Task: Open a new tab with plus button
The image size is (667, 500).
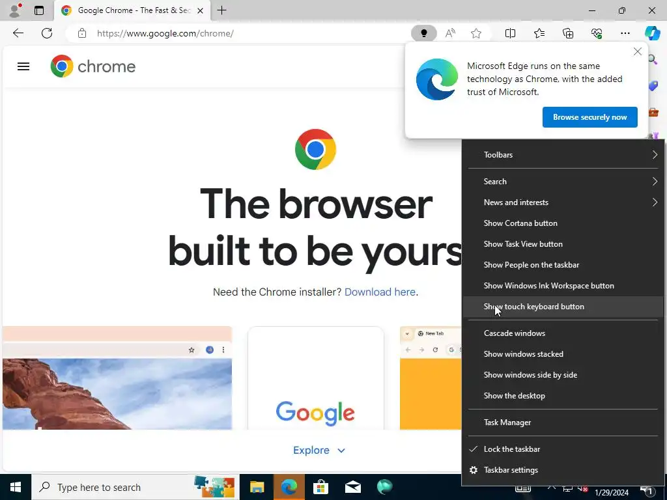Action: tap(221, 10)
